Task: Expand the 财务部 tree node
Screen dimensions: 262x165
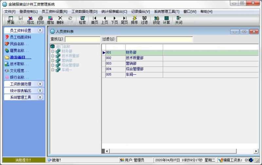Action: (x=53, y=51)
